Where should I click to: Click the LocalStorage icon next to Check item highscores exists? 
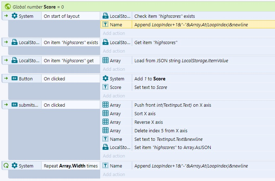[x=106, y=16]
